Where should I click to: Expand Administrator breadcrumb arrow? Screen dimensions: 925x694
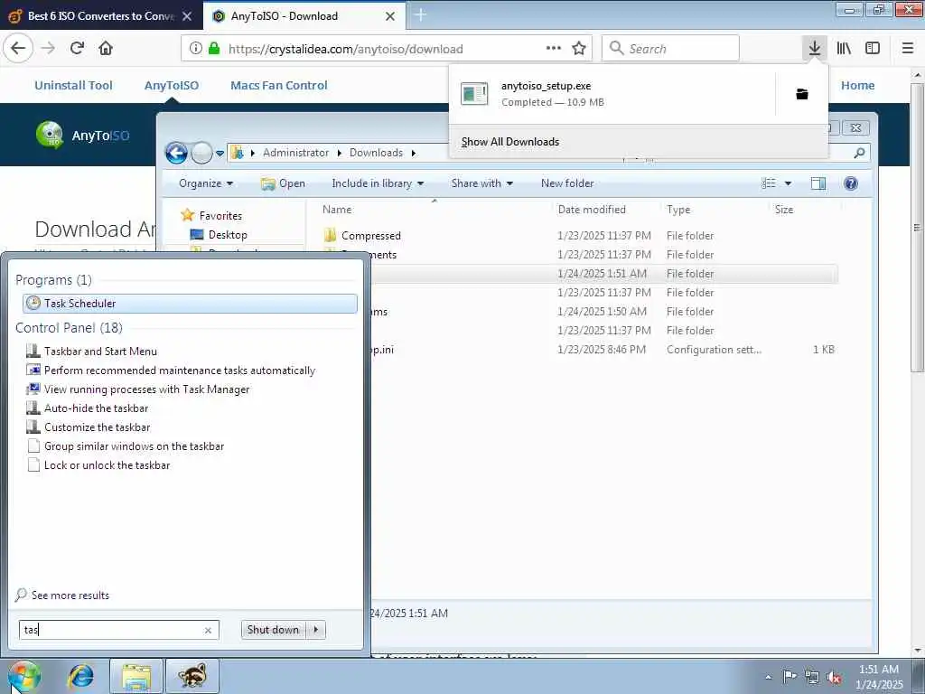click(x=340, y=153)
